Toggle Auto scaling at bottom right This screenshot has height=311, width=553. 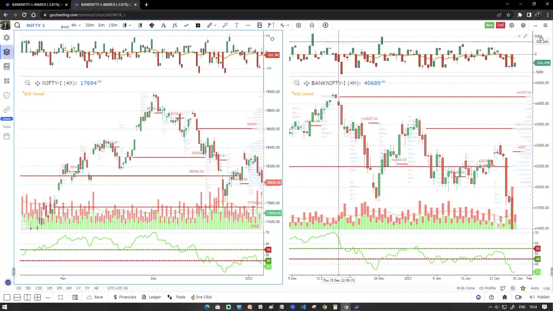pos(535,288)
